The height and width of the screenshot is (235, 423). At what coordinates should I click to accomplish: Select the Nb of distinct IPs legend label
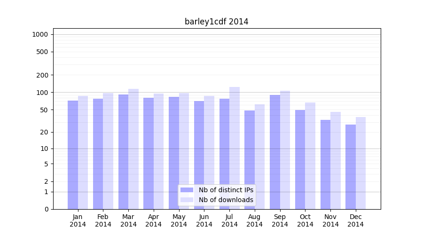(226, 190)
